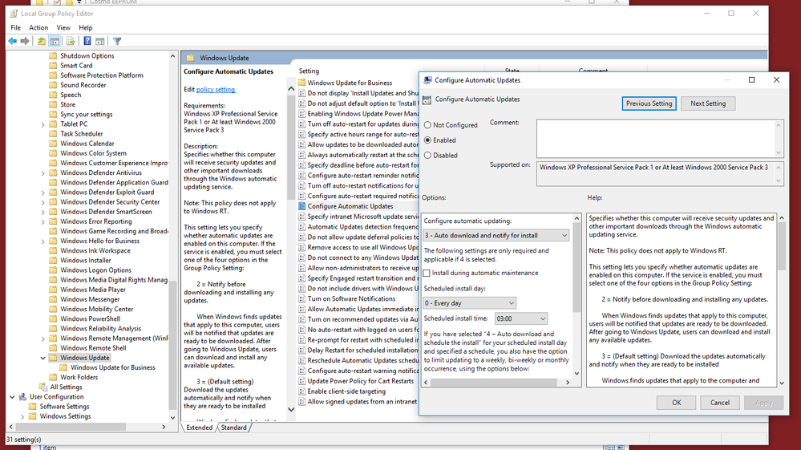Open the Action menu
The image size is (801, 450).
click(x=38, y=27)
